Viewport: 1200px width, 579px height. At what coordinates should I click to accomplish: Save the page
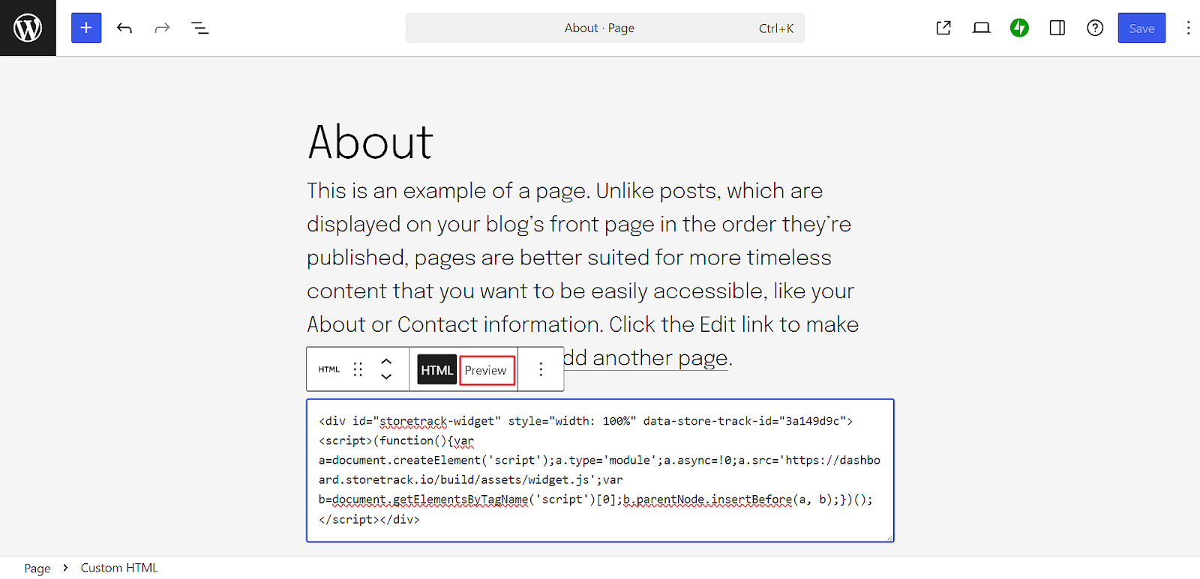point(1141,28)
